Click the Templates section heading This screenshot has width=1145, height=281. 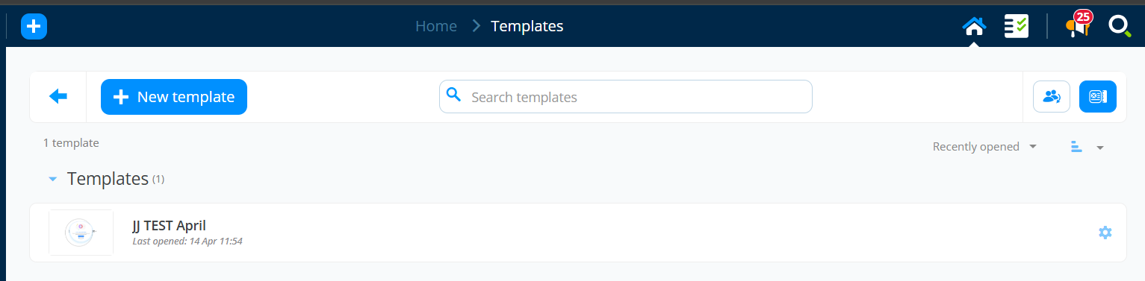[x=108, y=179]
